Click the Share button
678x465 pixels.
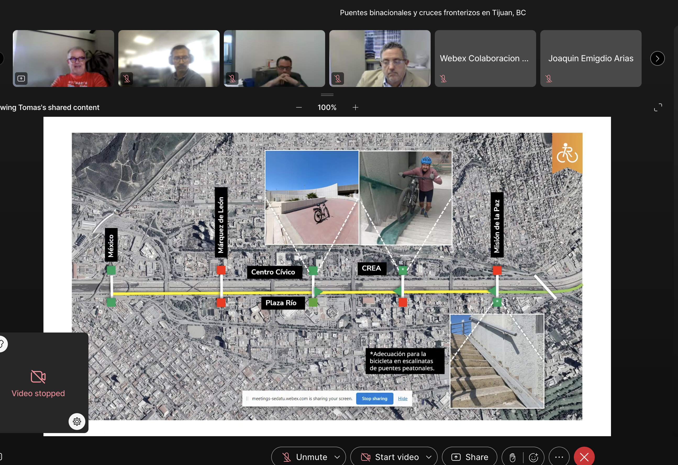pyautogui.click(x=469, y=457)
